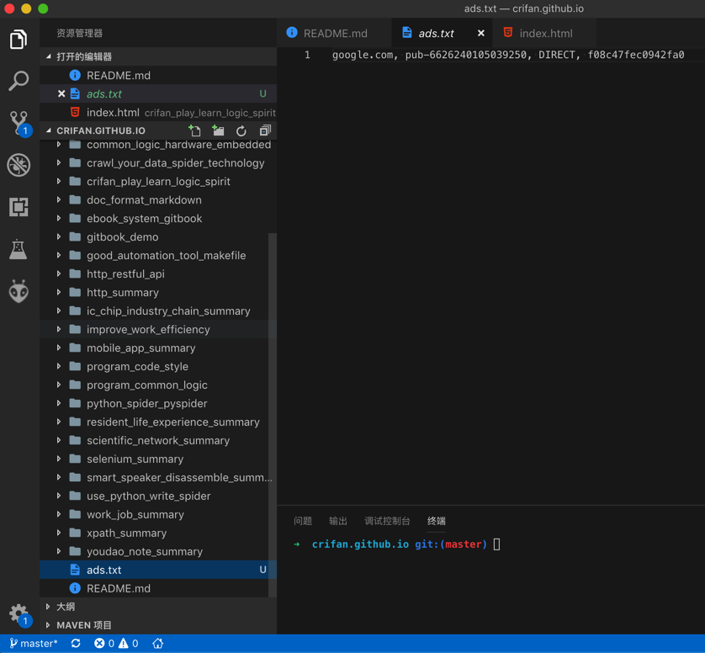The image size is (705, 653).
Task: Select index.html in open editors list
Action: pos(158,112)
